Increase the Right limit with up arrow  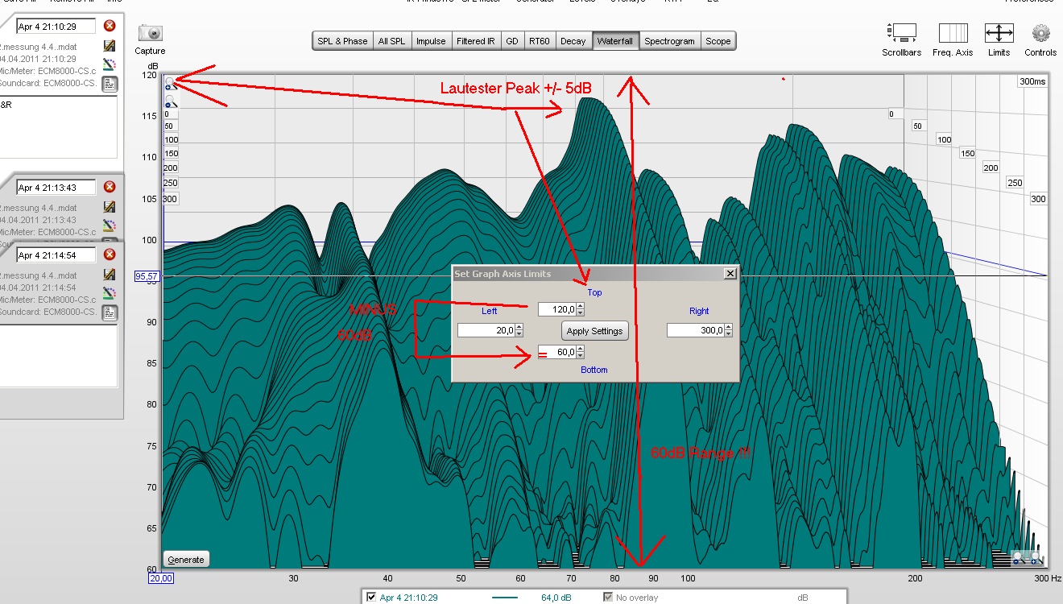[x=728, y=327]
